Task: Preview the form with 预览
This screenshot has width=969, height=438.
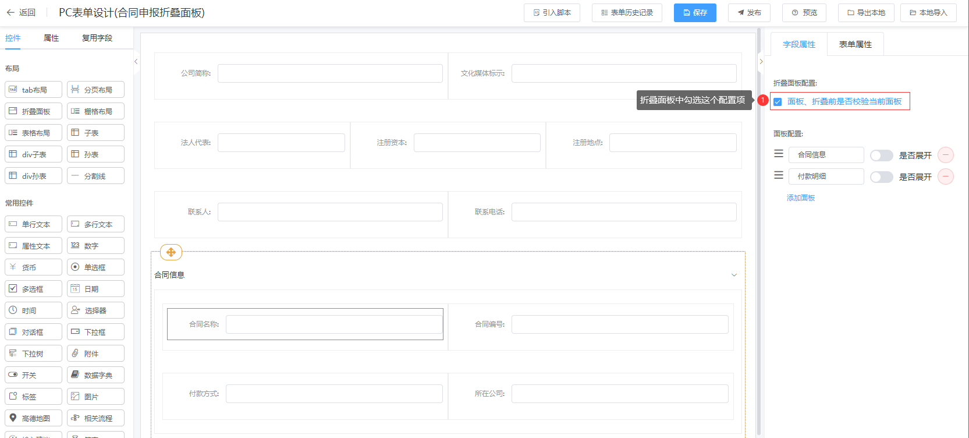Action: point(804,13)
